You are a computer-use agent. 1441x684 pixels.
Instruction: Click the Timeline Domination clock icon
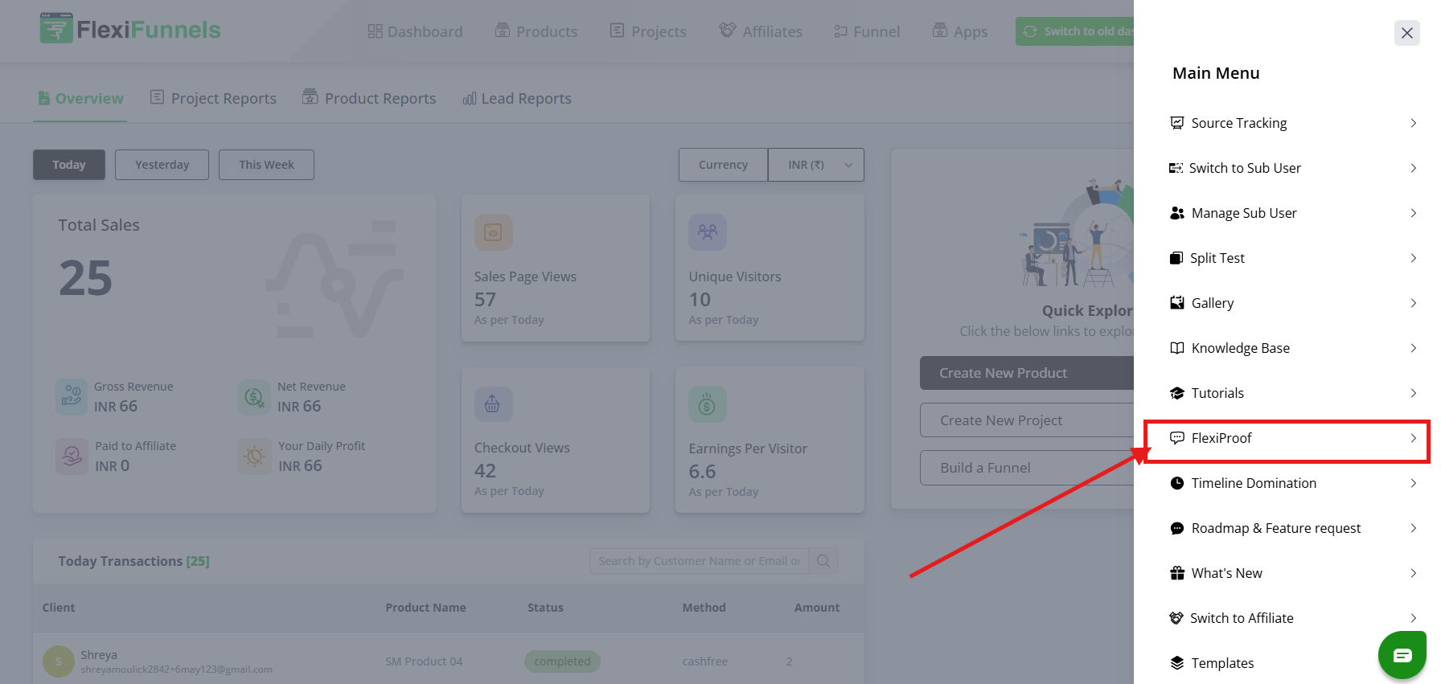[x=1177, y=483]
